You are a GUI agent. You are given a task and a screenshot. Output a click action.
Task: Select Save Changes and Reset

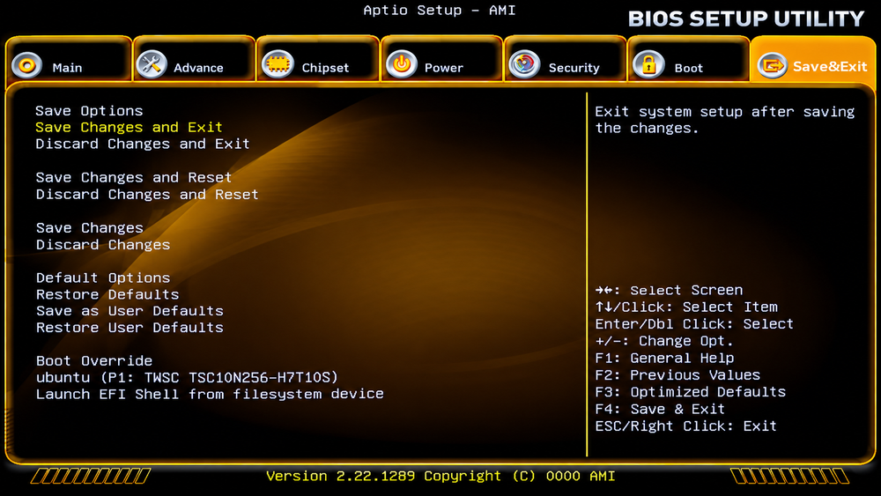[x=134, y=178]
